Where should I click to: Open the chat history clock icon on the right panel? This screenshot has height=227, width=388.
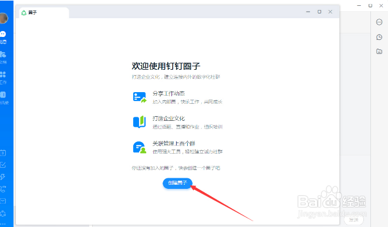pos(379,37)
